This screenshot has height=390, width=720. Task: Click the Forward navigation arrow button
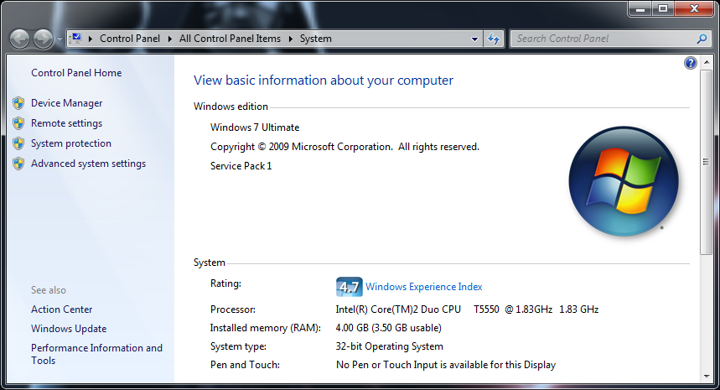(x=43, y=39)
